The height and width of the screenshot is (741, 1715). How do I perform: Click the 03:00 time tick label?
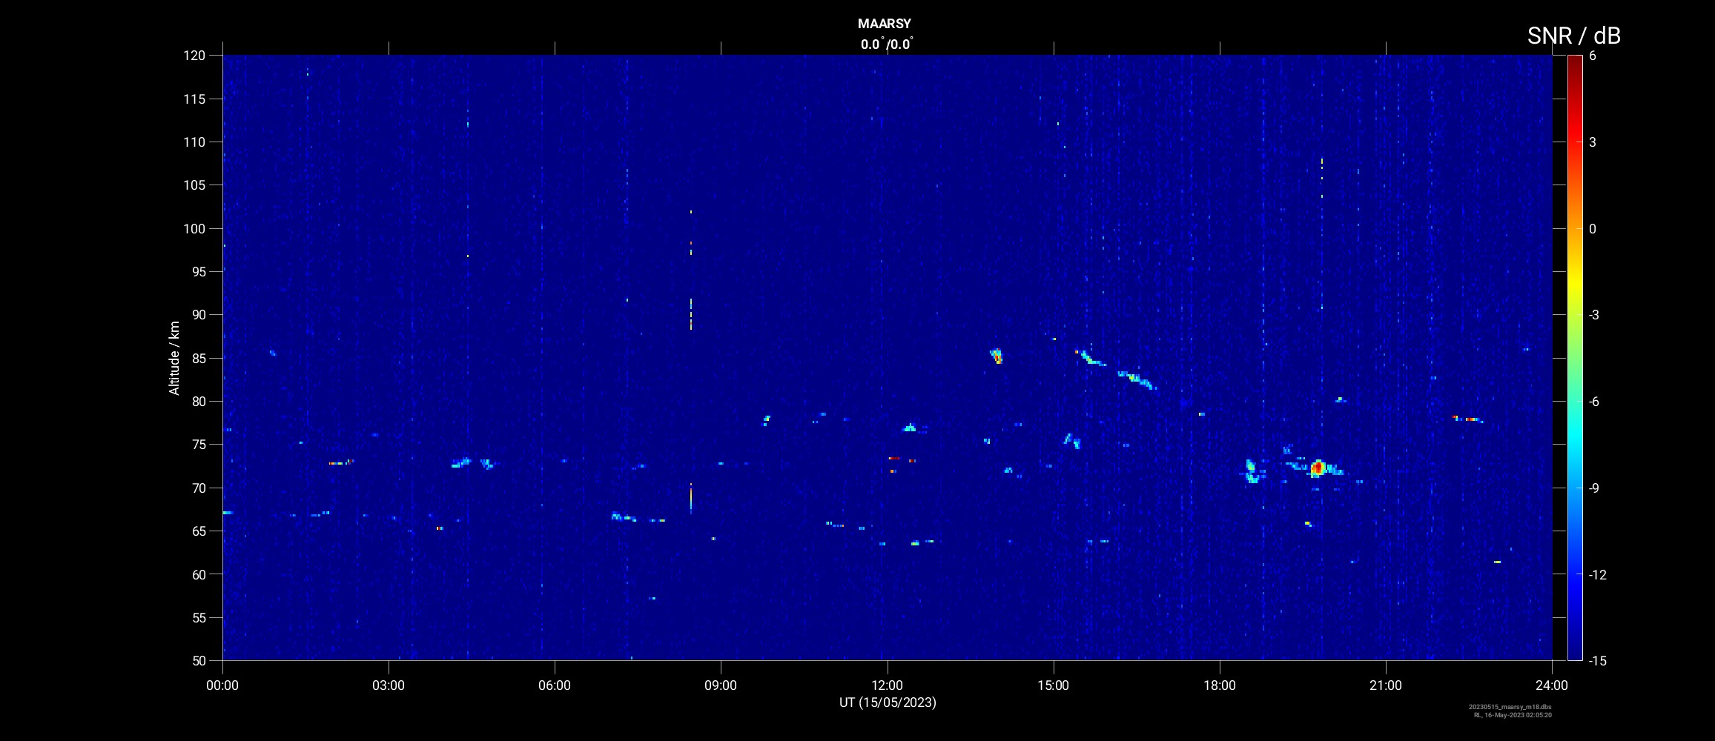pos(389,685)
